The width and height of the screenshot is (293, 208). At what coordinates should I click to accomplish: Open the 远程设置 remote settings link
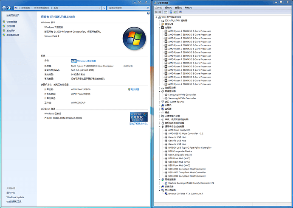point(11,26)
